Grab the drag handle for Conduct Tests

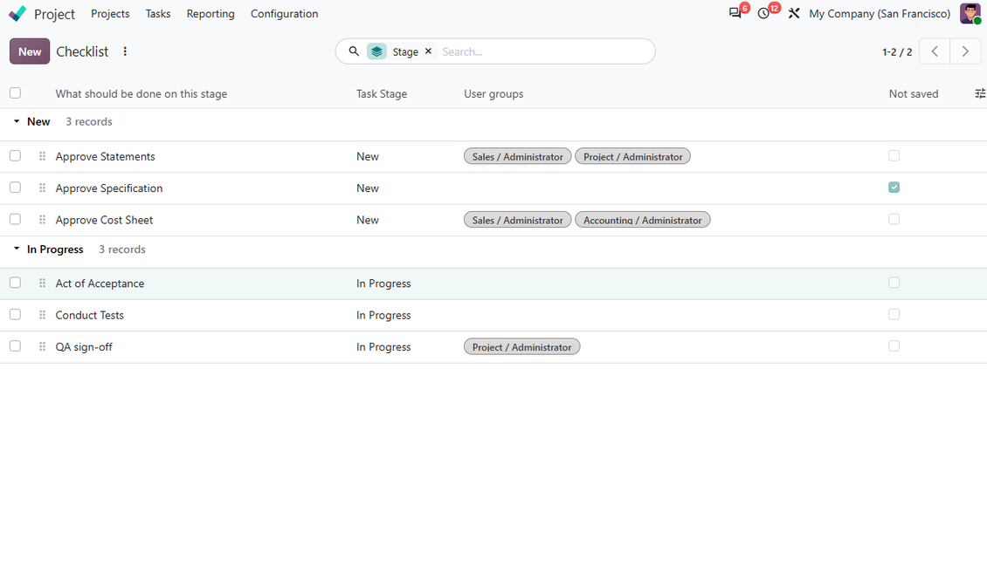(x=42, y=315)
